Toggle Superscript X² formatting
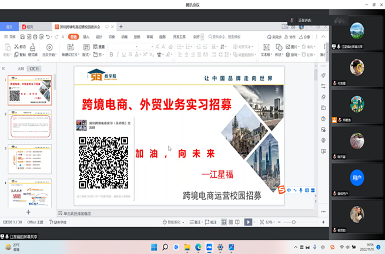Viewport: 385px width, 254px height. pyautogui.click(x=145, y=55)
